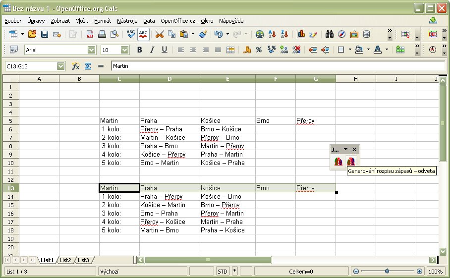This screenshot has height=278, width=450.
Task: Export directly as PDF
Action: (90, 34)
